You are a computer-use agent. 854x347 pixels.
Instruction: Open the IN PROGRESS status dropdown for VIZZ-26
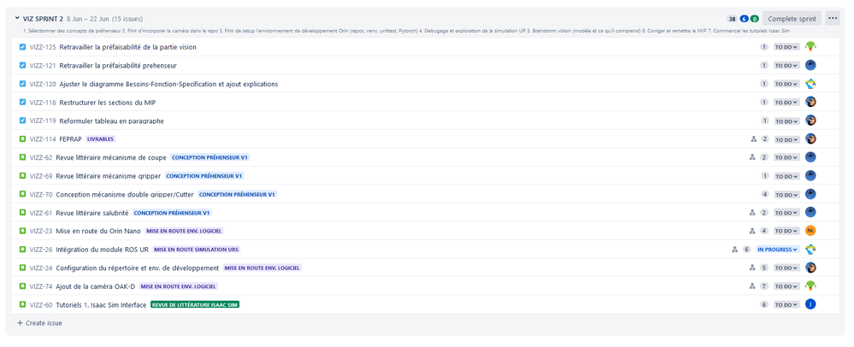pos(777,250)
